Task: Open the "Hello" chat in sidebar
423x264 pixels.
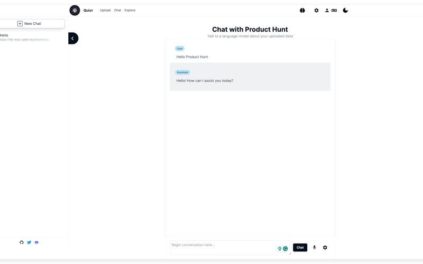Action: [24, 37]
